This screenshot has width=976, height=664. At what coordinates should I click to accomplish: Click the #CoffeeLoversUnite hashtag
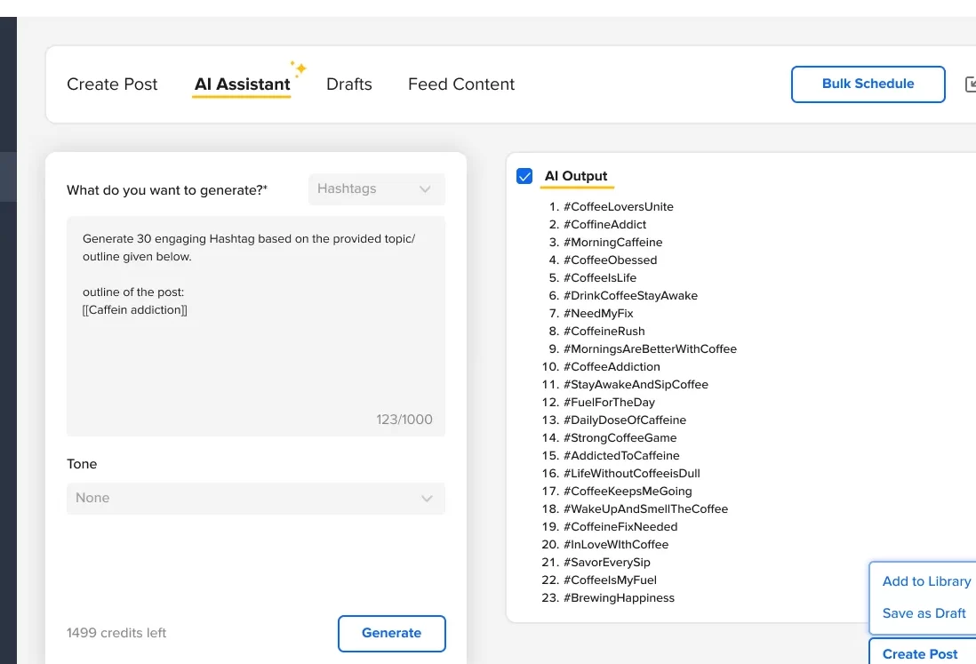618,206
